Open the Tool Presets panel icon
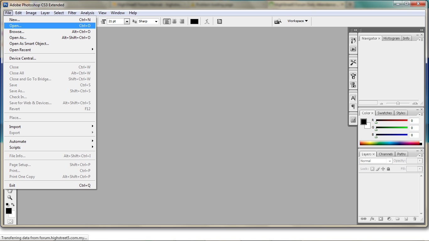 click(353, 62)
